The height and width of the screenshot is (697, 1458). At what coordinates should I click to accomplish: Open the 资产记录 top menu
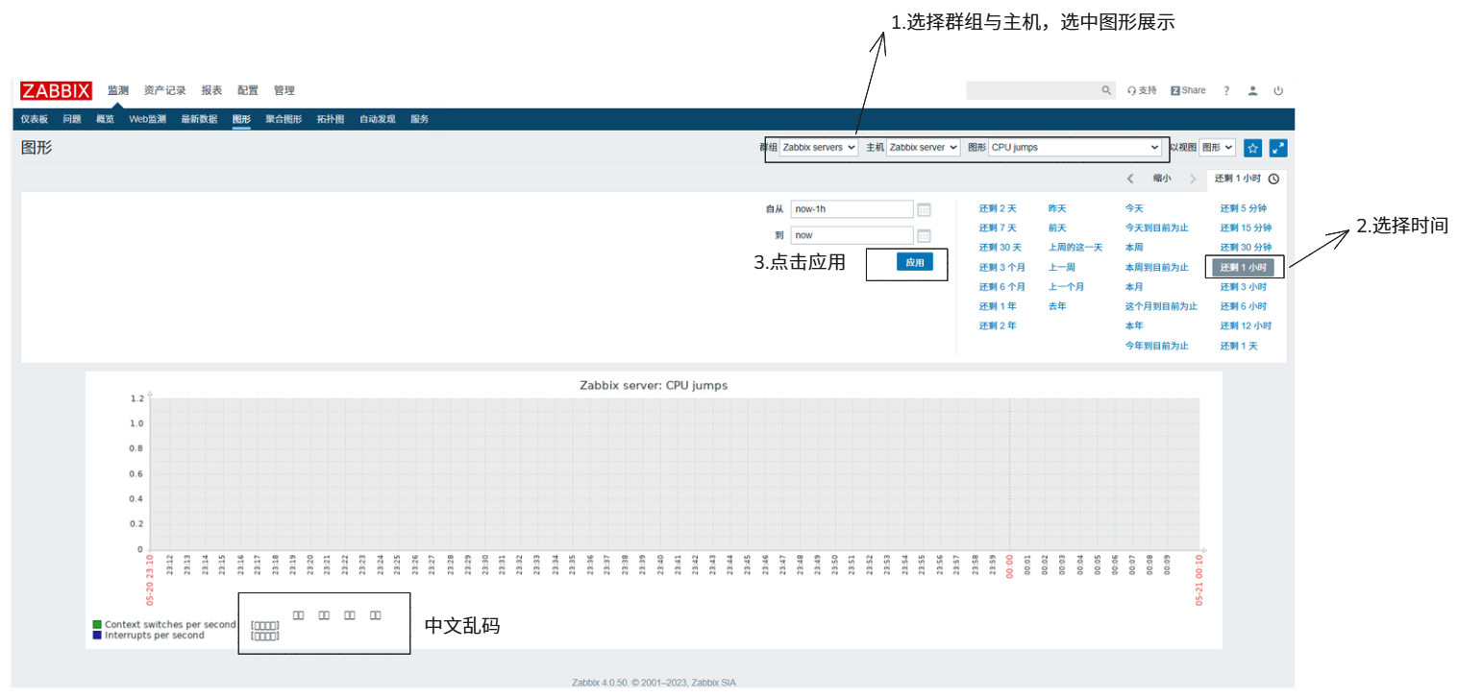point(165,90)
